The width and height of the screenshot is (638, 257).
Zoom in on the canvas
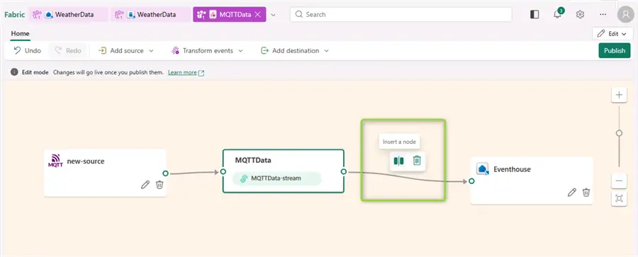point(619,95)
